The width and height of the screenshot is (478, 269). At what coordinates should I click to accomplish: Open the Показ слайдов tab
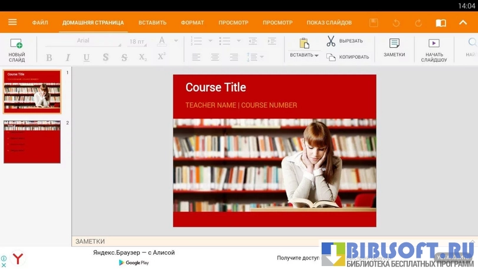pyautogui.click(x=329, y=22)
